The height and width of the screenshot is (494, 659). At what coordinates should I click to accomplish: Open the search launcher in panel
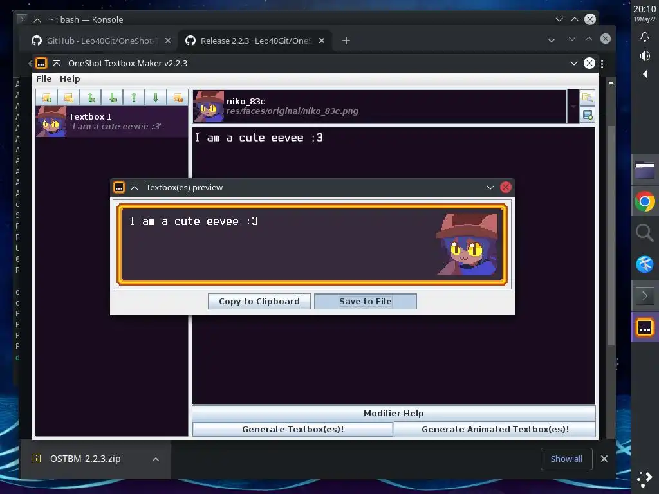tap(645, 233)
